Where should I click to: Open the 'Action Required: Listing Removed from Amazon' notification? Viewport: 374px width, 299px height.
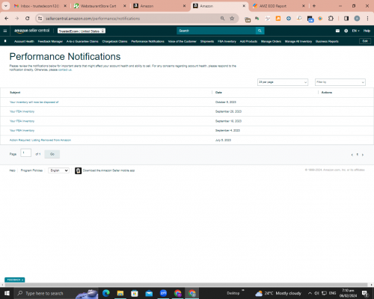click(x=40, y=140)
